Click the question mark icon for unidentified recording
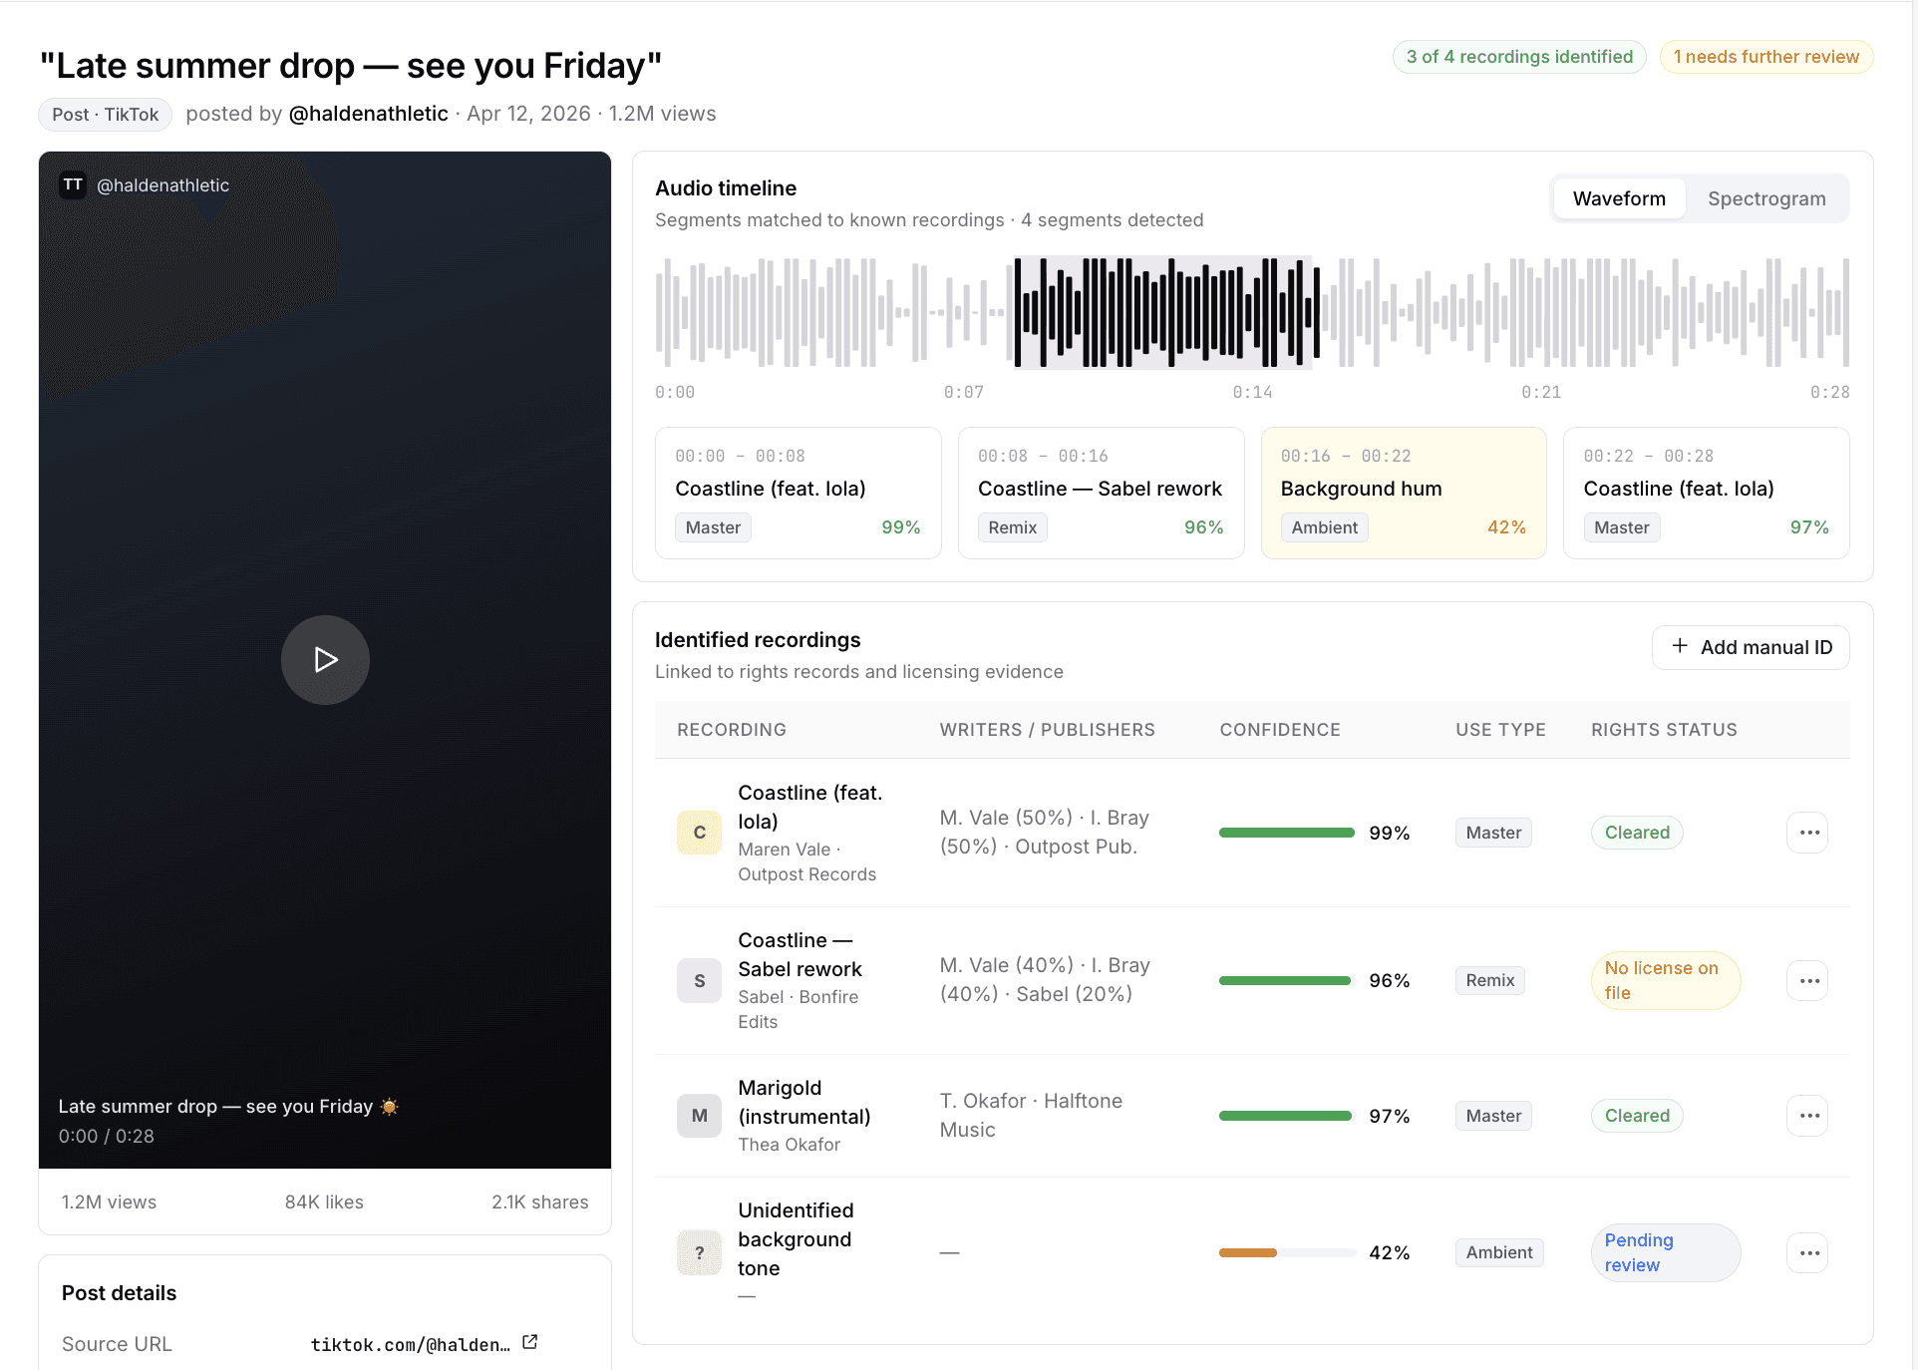The height and width of the screenshot is (1370, 1918). (699, 1253)
